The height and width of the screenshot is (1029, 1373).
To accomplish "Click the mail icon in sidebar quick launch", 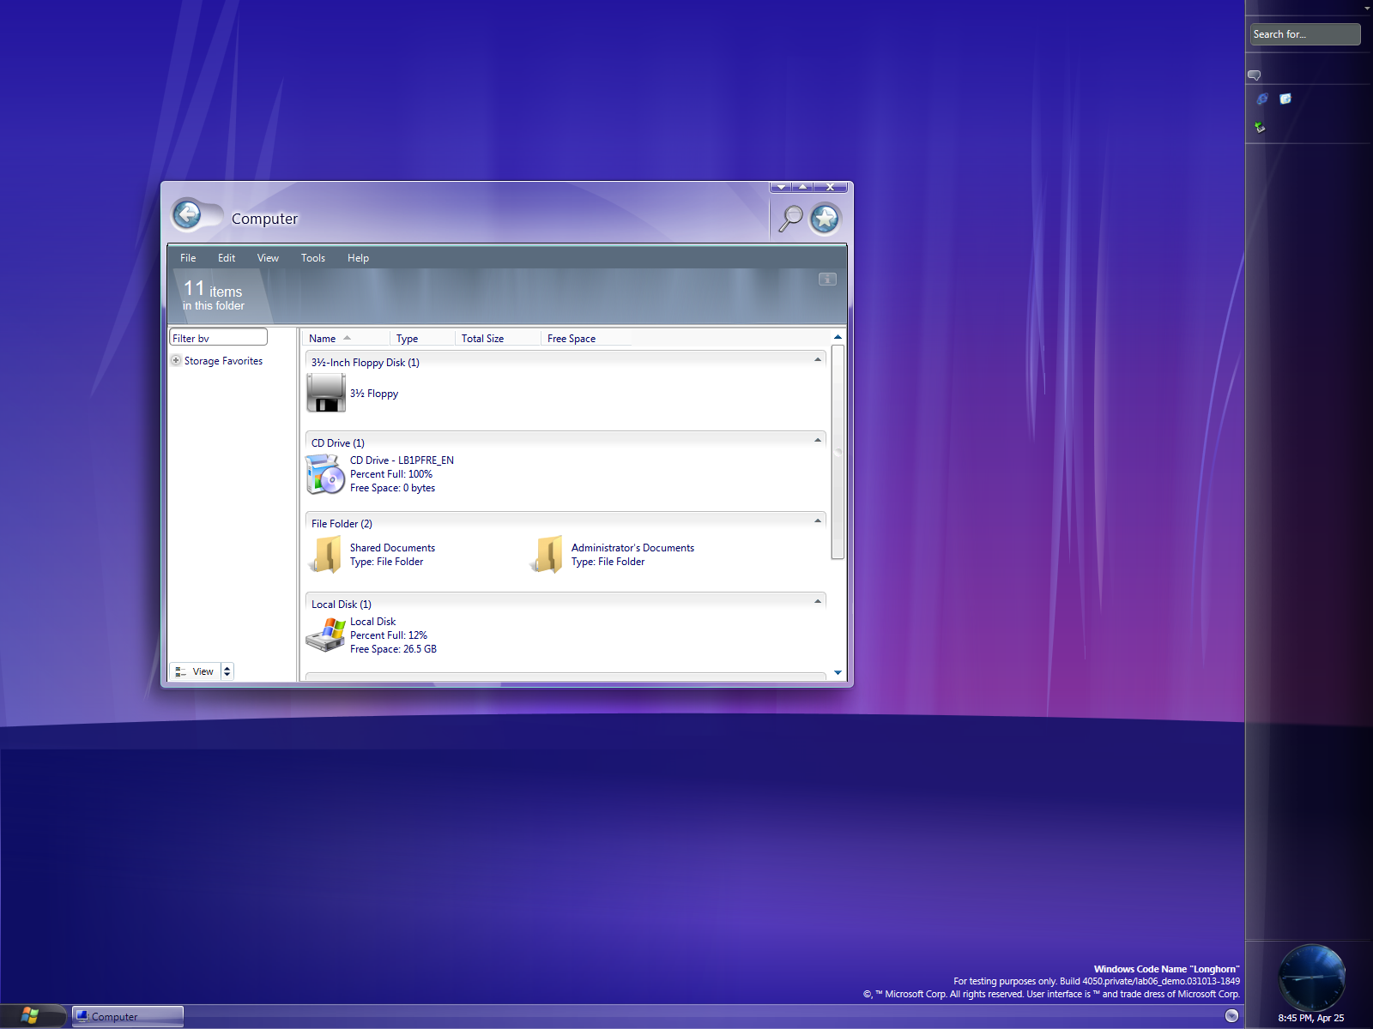I will [1285, 99].
